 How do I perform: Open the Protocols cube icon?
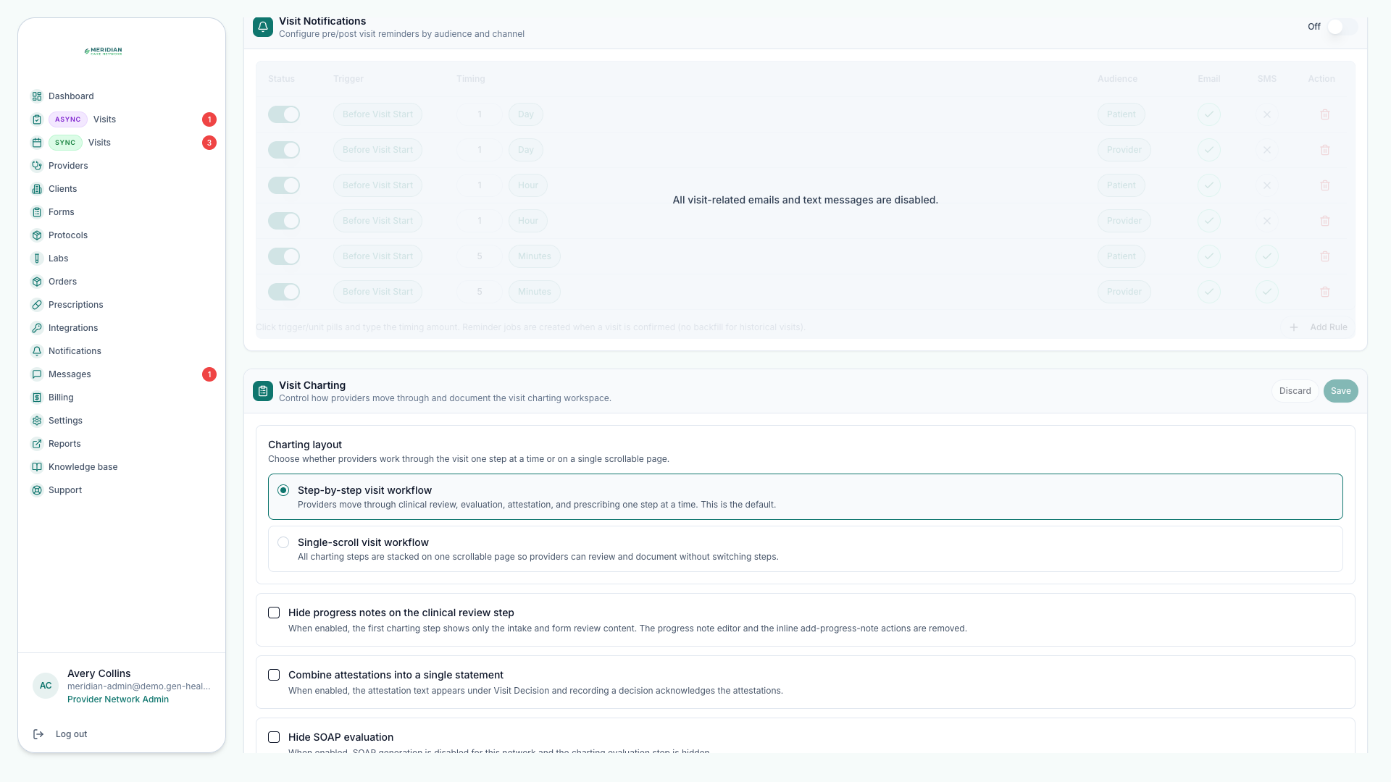37,235
